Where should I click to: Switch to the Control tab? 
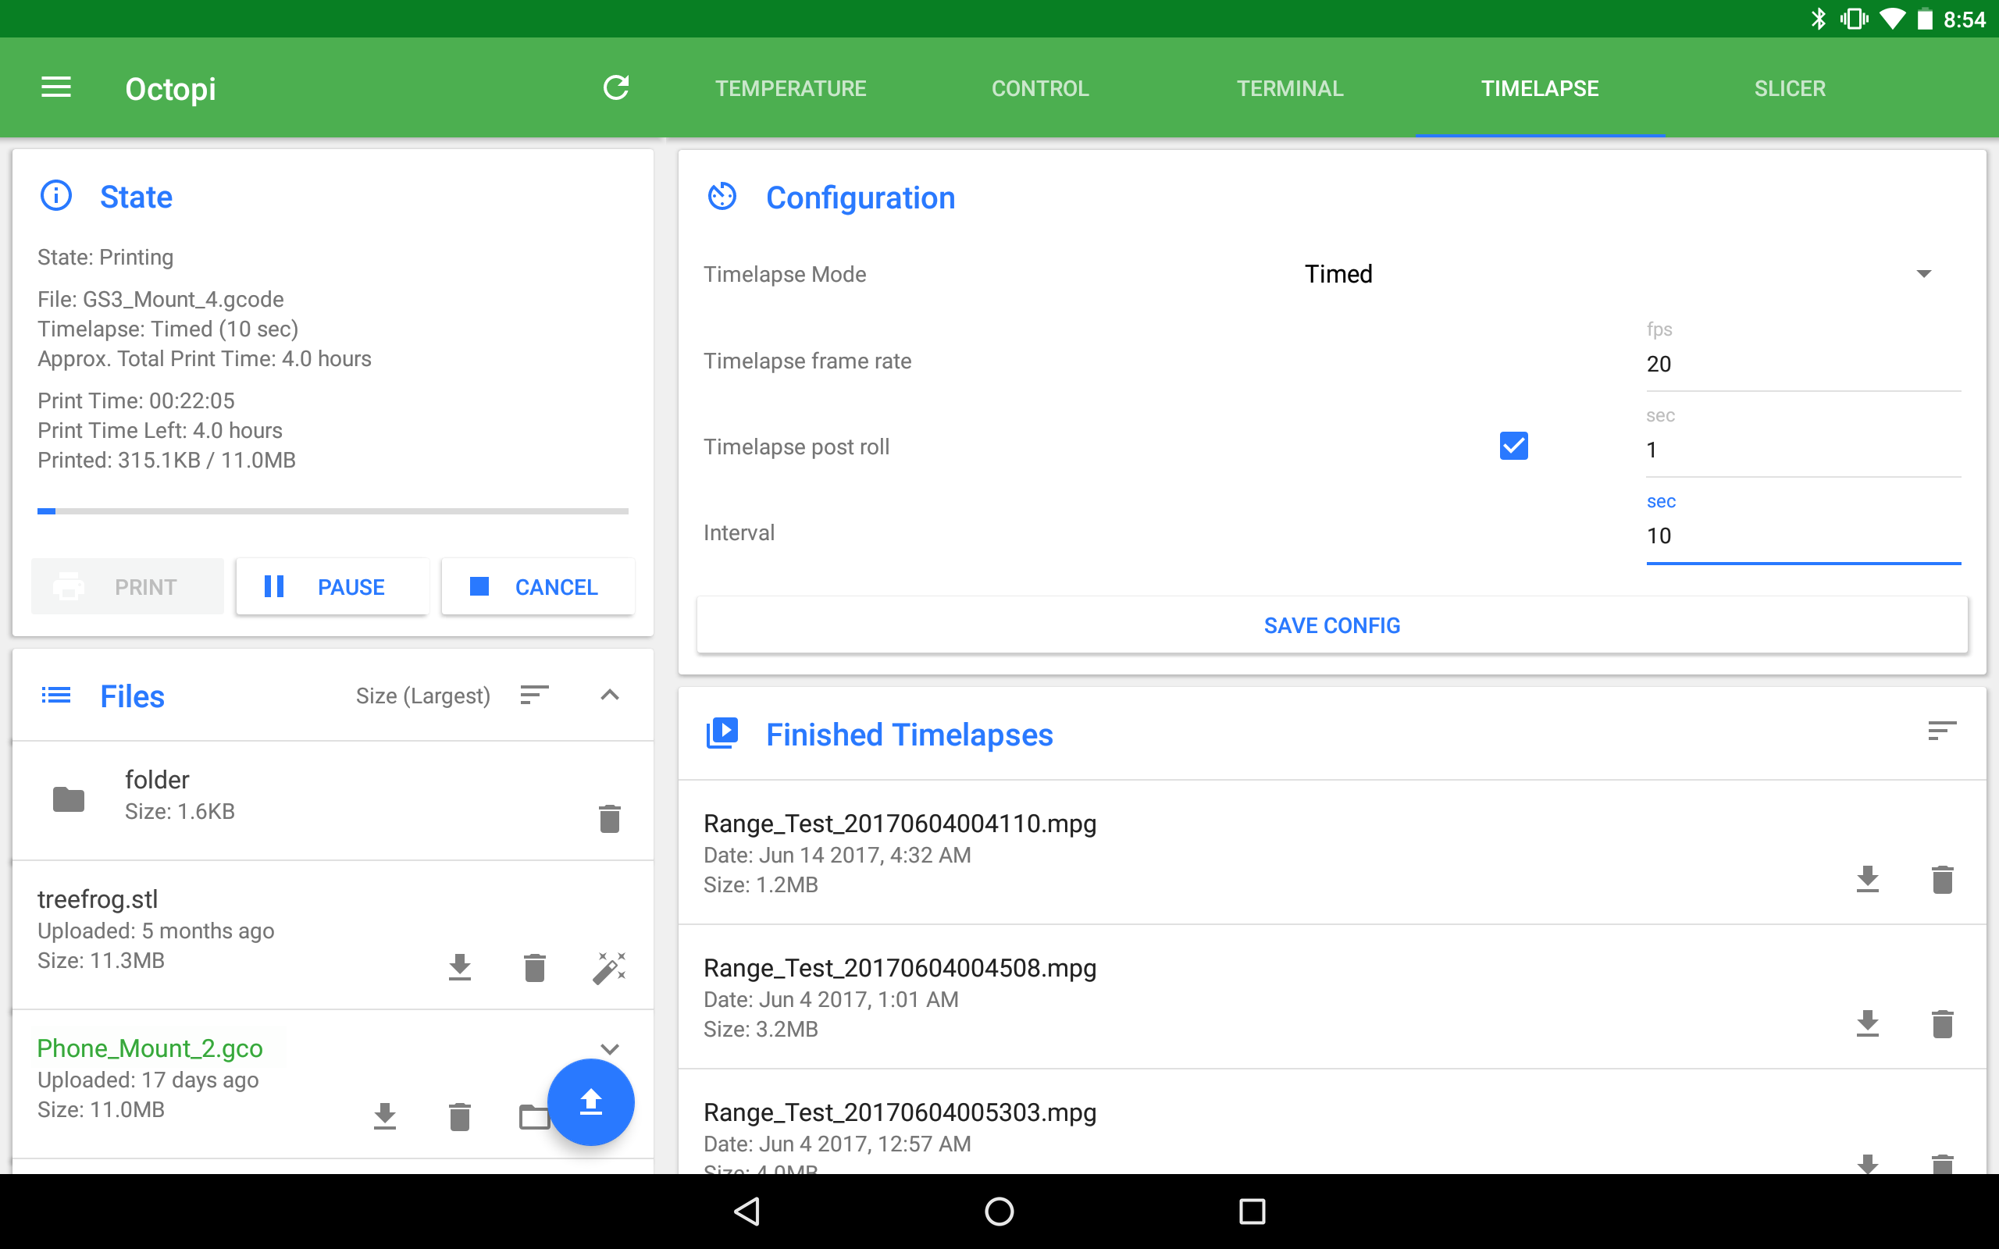(1040, 87)
